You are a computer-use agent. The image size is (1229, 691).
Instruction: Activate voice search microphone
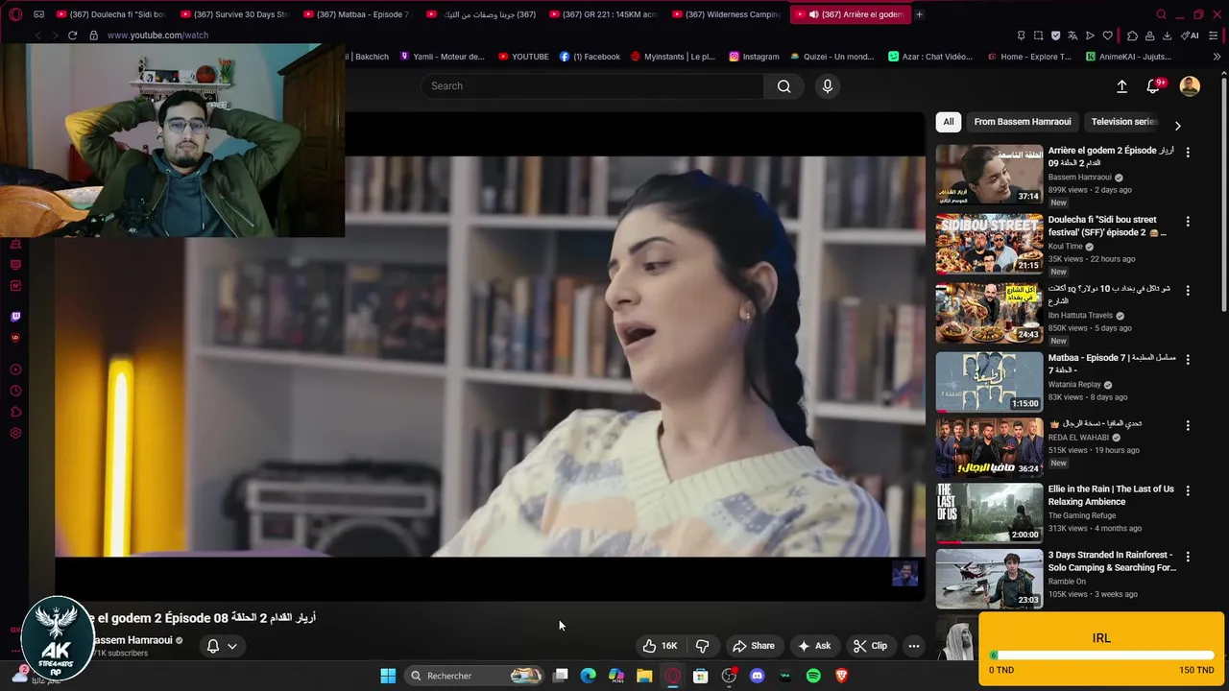828,86
